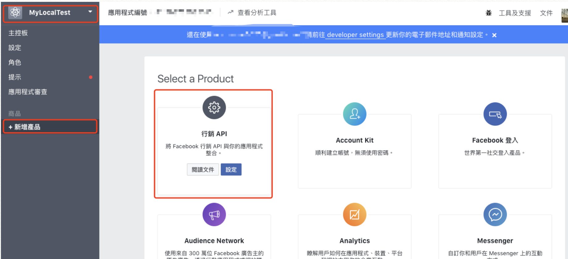Open 角色 roles in sidebar

[15, 63]
